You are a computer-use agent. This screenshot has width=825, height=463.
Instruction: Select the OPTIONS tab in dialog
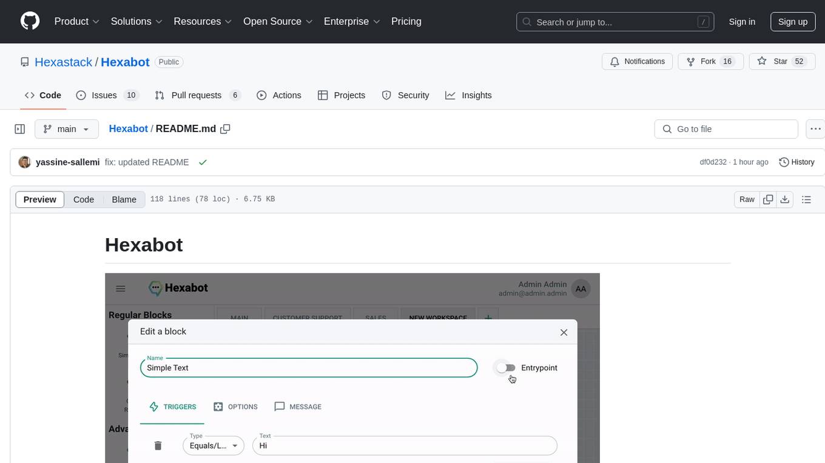[x=235, y=407]
